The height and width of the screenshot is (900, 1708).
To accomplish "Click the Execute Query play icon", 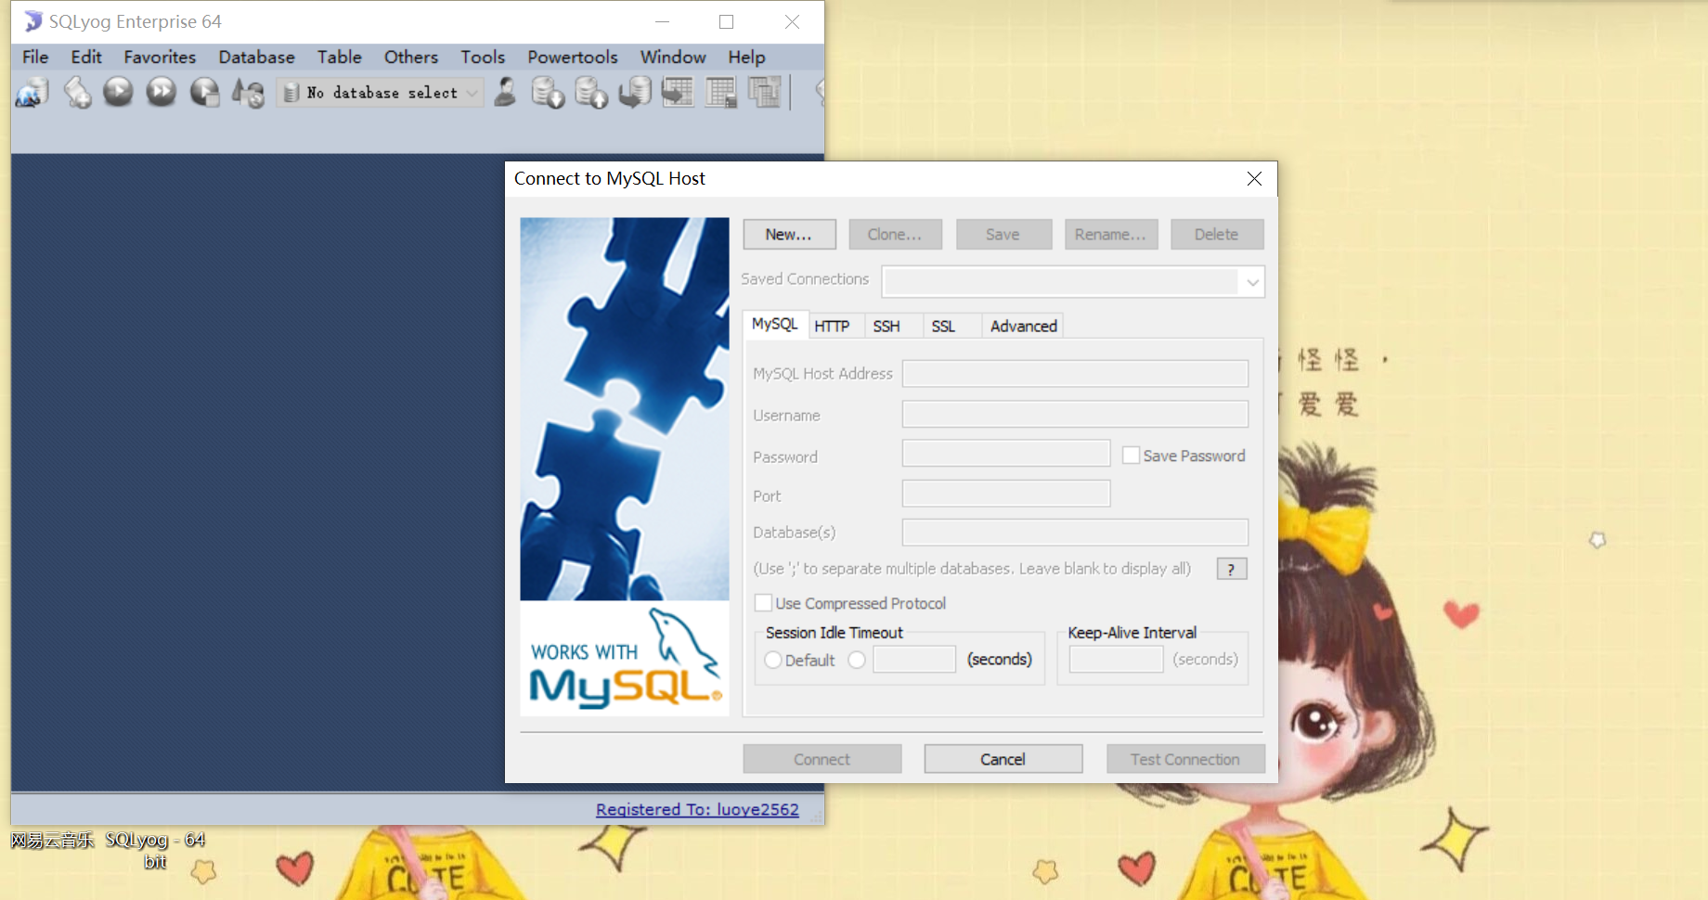I will point(118,92).
